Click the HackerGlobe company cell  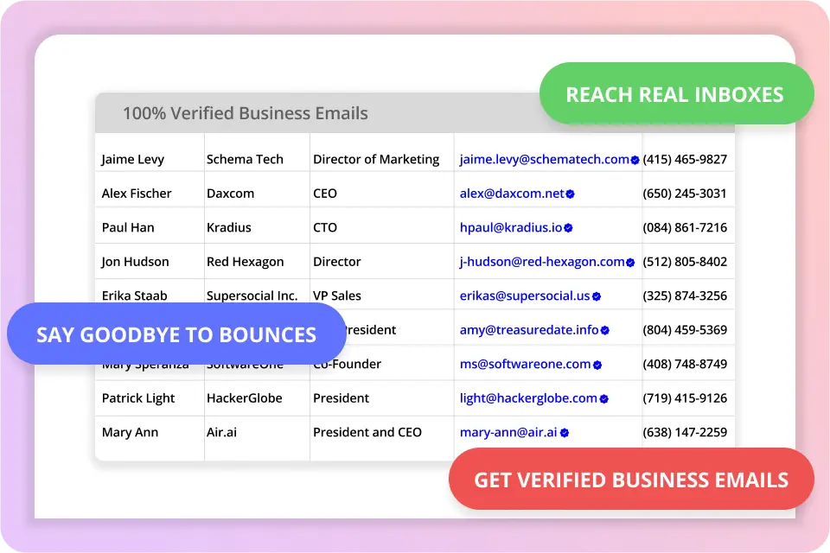click(x=245, y=398)
